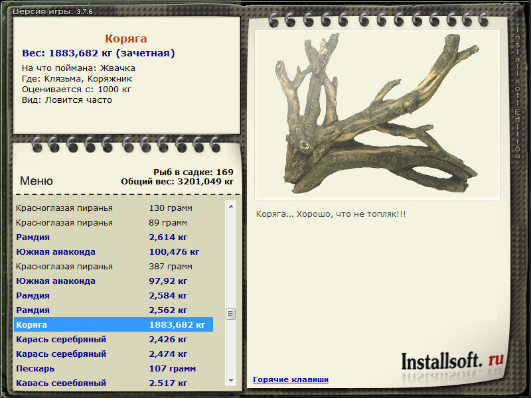This screenshot has width=531, height=398.
Task: Select Карась серебряный 2,474 кг row
Action: click(114, 354)
